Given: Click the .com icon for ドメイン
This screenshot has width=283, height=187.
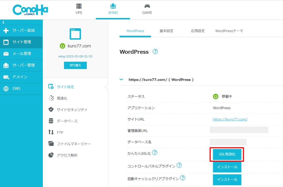Looking at the screenshot, I should (6, 77).
